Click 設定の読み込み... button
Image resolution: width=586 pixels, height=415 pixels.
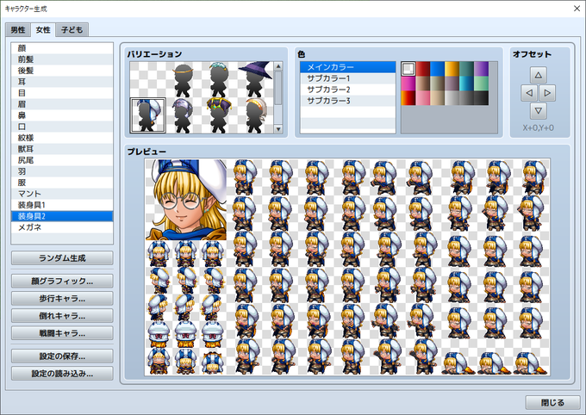click(62, 373)
